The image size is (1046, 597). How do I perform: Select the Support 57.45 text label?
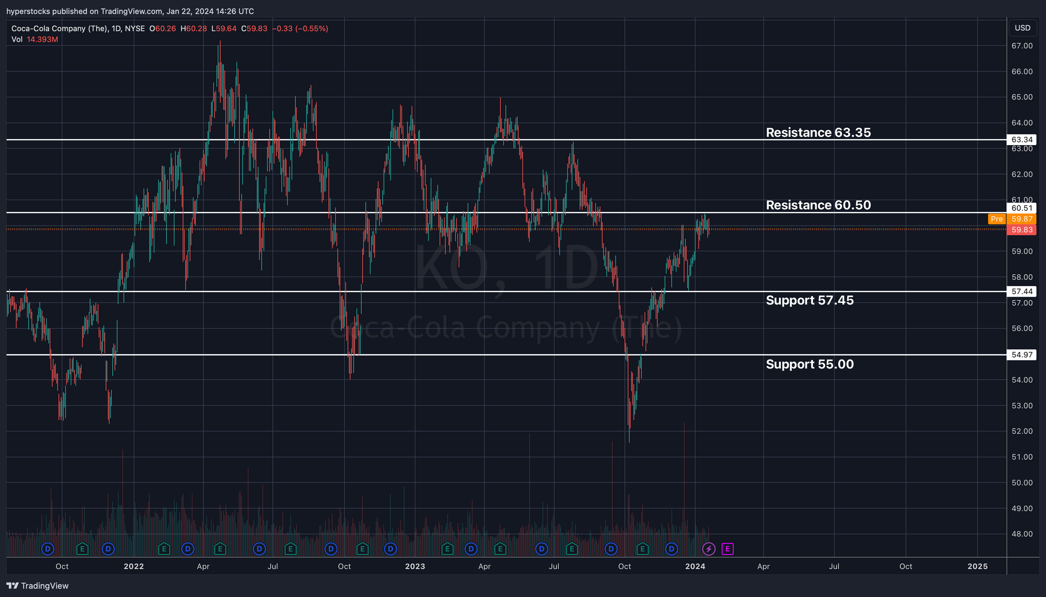pos(810,300)
